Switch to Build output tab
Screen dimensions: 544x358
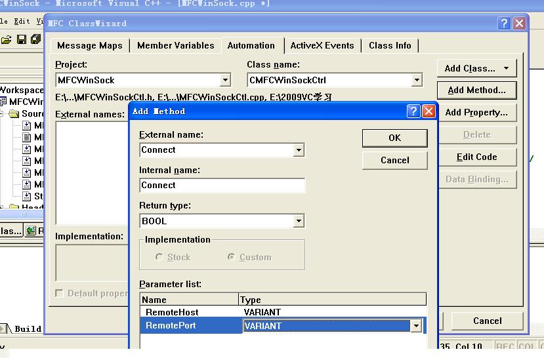tap(28, 328)
